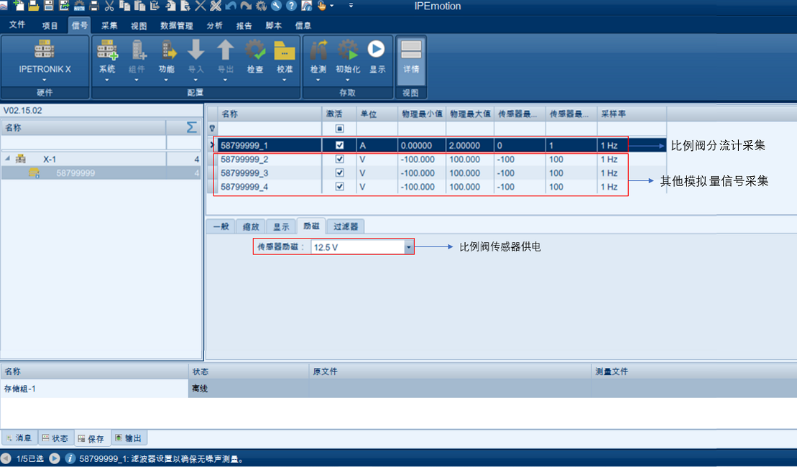Click the AUTO configuration icon
797x467 pixels.
[x=79, y=6]
